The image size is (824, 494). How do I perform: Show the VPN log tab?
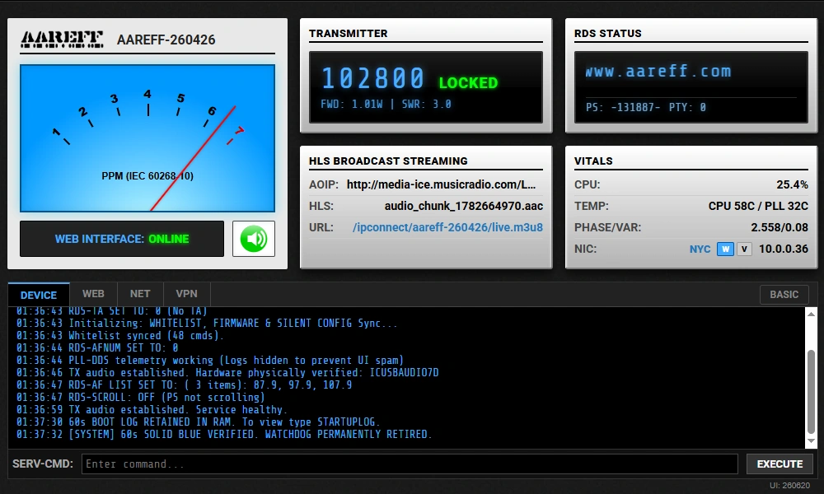click(x=186, y=294)
